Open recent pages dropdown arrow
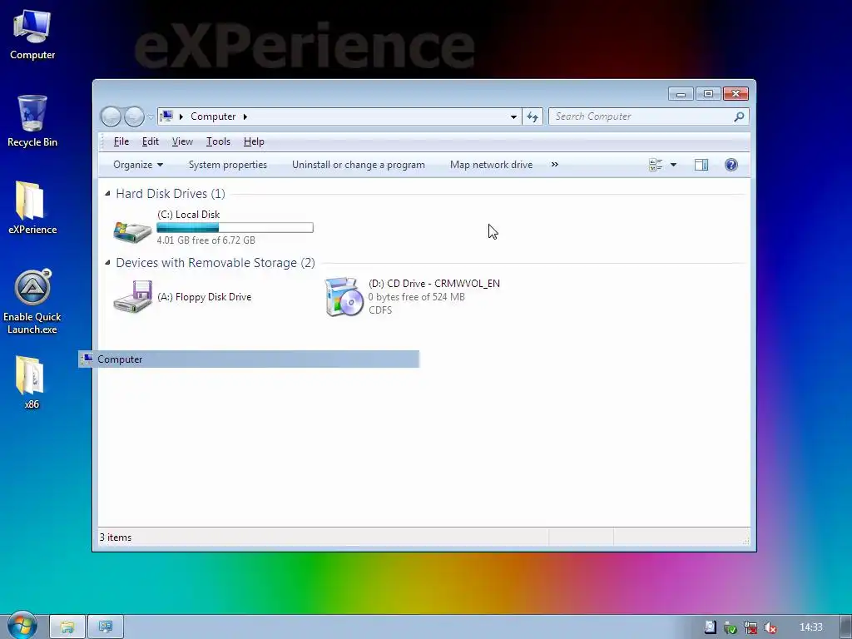This screenshot has height=639, width=852. tap(151, 116)
